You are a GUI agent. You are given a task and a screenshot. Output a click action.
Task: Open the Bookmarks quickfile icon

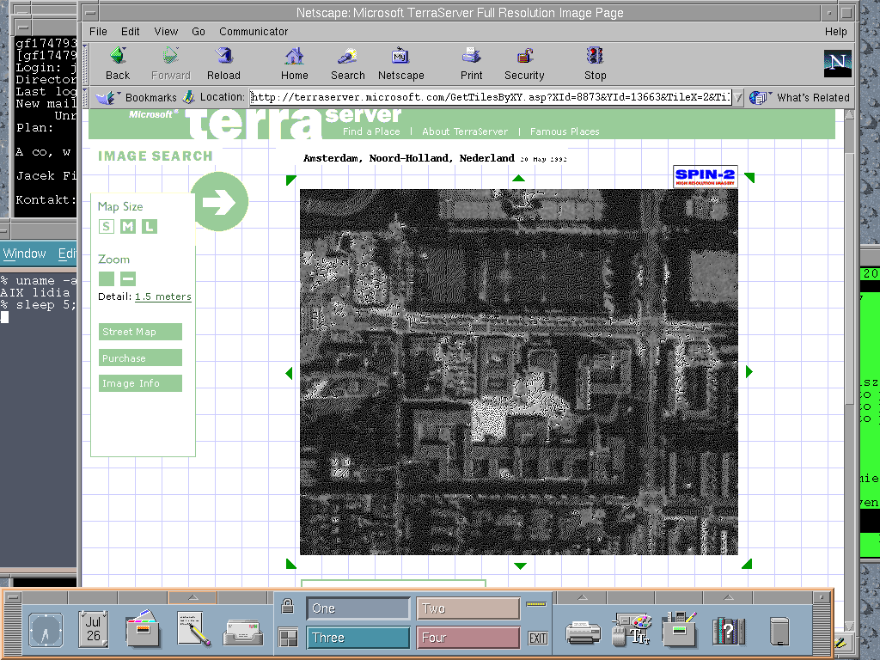107,98
